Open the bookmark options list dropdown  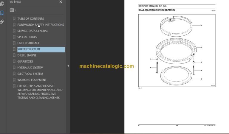click(x=13, y=10)
